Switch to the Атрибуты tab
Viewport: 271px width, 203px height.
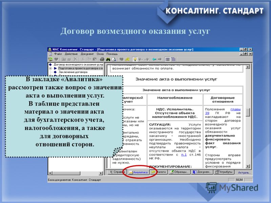coord(224,172)
